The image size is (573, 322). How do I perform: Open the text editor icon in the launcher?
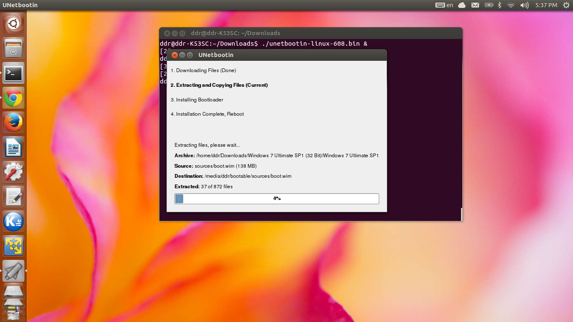13,196
